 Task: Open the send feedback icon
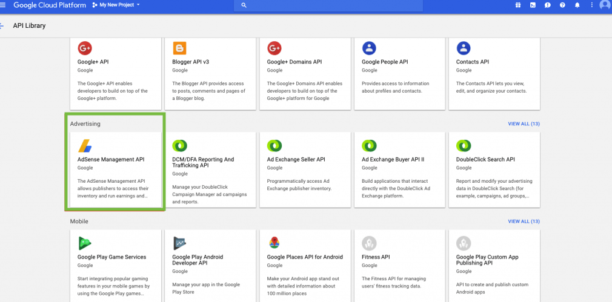(x=548, y=5)
